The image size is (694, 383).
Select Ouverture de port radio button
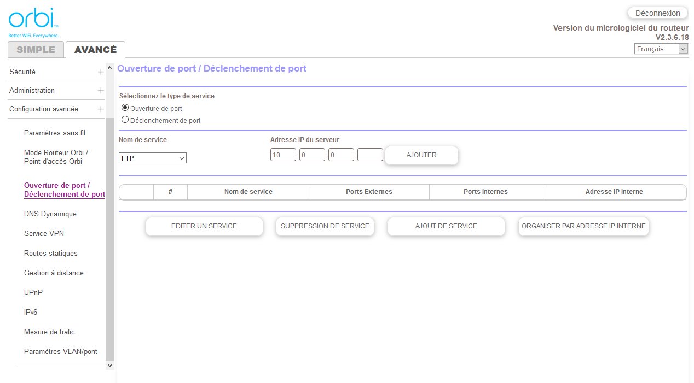click(x=125, y=108)
